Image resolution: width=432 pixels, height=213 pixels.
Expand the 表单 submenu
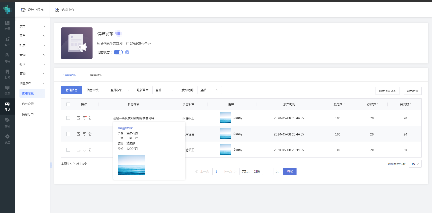pyautogui.click(x=32, y=26)
